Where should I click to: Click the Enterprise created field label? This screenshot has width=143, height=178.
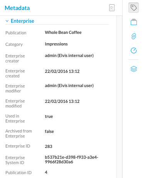(x=15, y=74)
